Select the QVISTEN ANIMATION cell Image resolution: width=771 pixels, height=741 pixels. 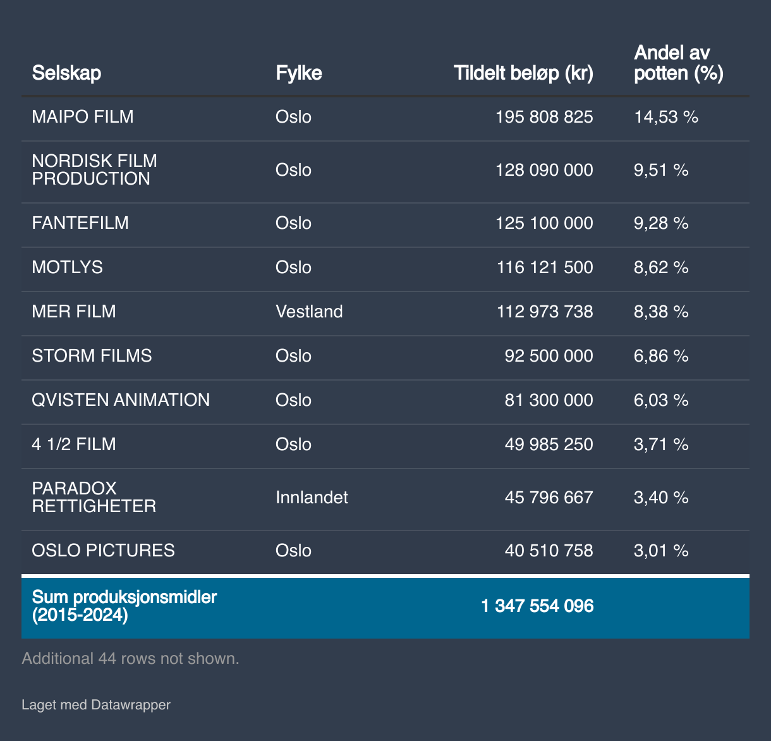pos(121,400)
